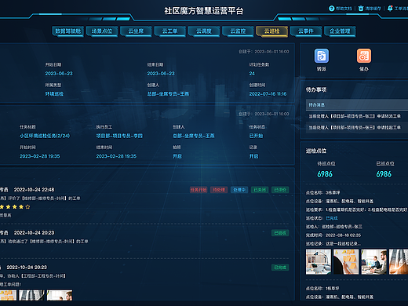
Task: Open the men at computers inspection photo
Action: (374, 262)
